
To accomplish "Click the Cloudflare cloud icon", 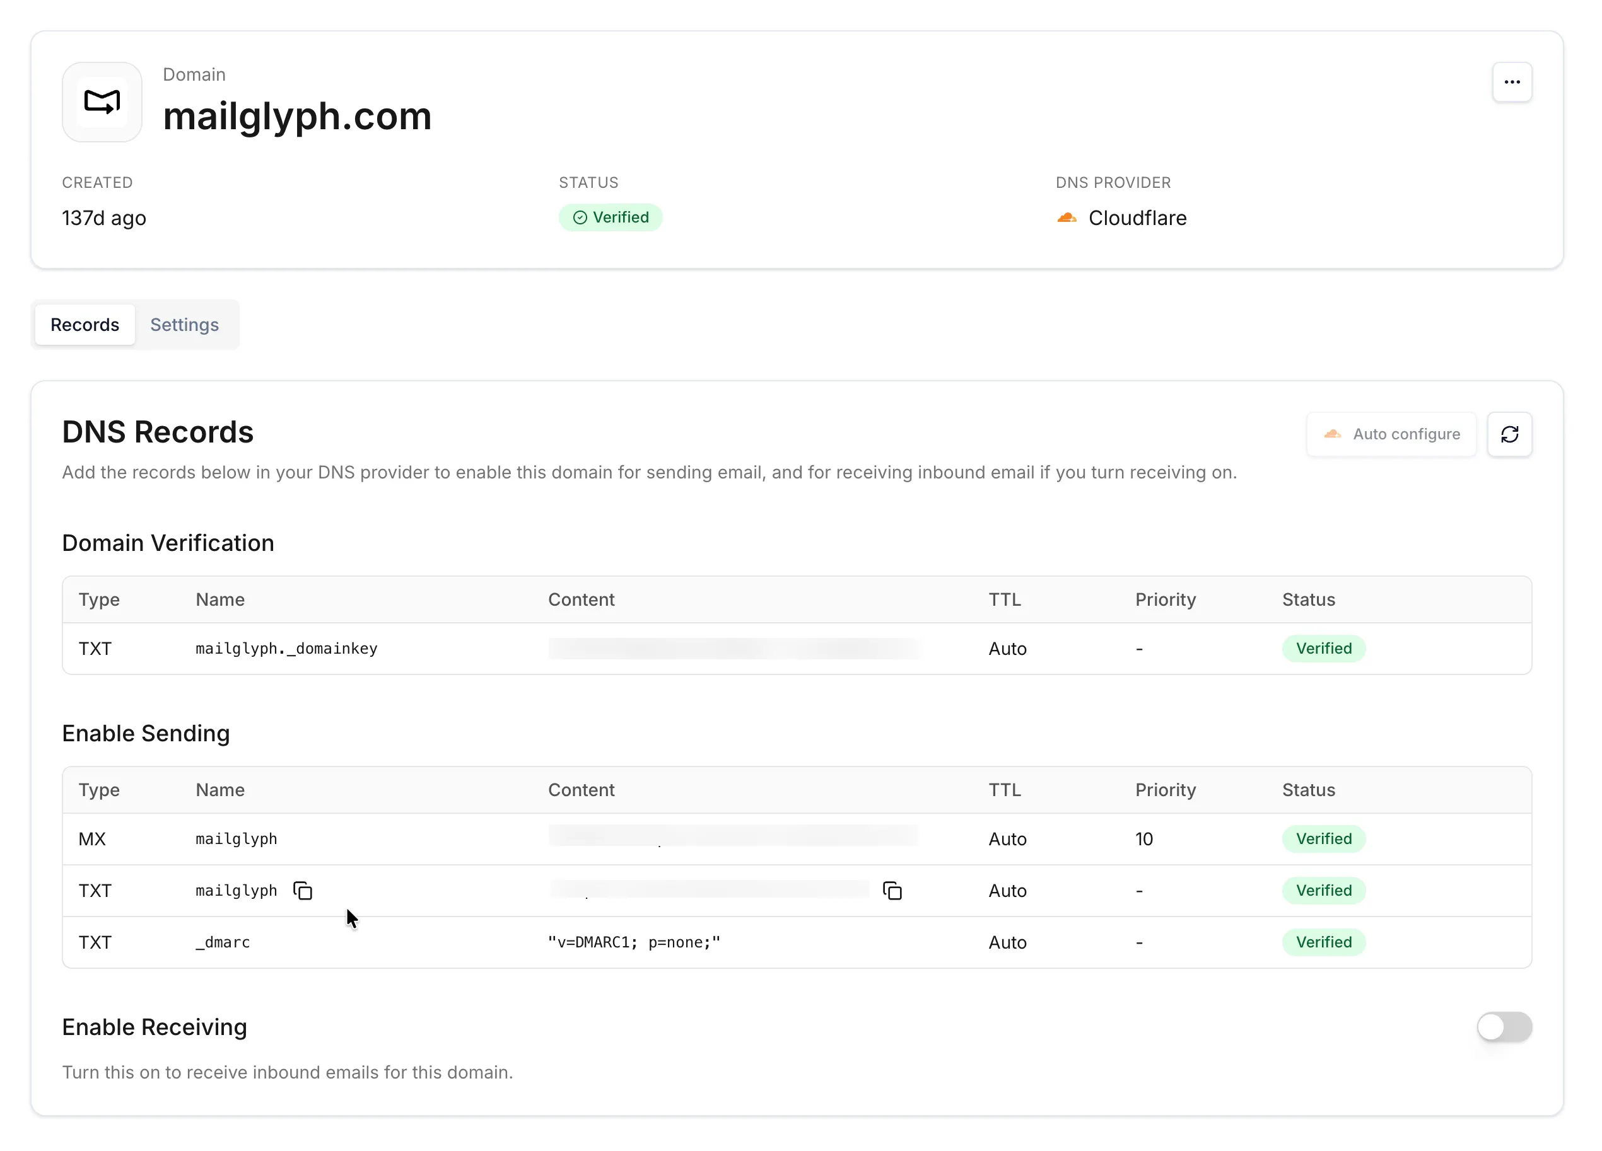I will (x=1067, y=217).
